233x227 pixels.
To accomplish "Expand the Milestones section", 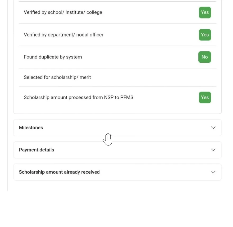I will click(x=117, y=128).
